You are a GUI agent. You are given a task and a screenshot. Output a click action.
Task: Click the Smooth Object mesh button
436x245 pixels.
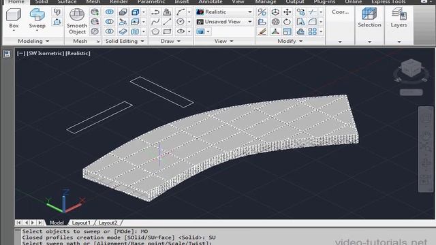click(77, 21)
